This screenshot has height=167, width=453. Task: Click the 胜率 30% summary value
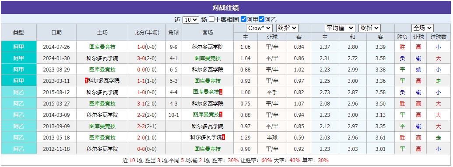(x=233, y=160)
